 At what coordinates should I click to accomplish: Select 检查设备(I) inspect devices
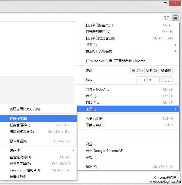pos(38,177)
